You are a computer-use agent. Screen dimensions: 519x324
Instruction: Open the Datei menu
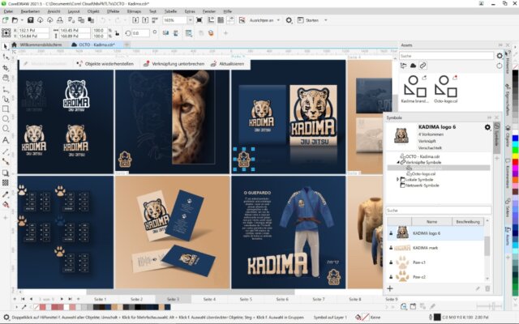pyautogui.click(x=8, y=11)
